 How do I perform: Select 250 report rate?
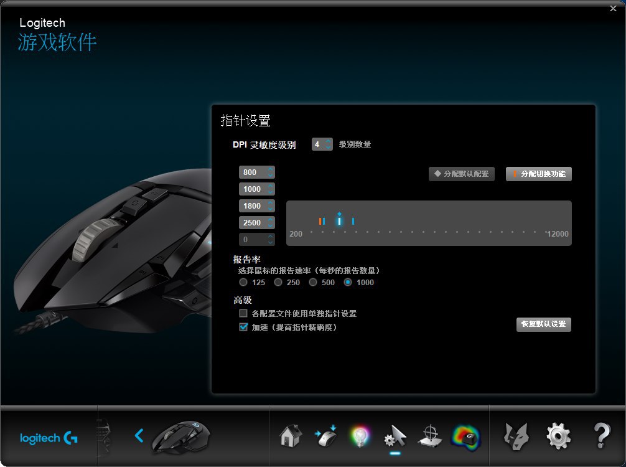pos(278,283)
